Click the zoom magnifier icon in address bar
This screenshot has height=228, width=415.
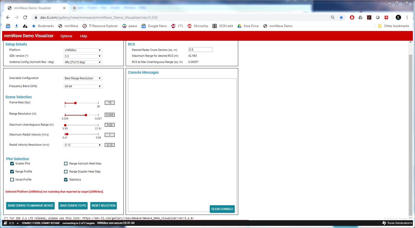(x=333, y=17)
